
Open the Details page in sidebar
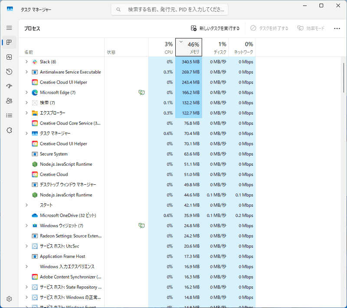click(9, 115)
